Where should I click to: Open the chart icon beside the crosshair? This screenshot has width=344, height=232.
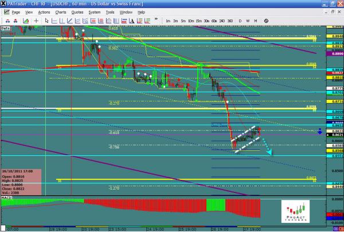coord(25,21)
